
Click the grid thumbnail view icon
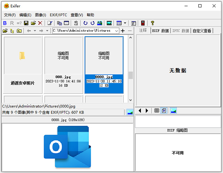coord(119,23)
